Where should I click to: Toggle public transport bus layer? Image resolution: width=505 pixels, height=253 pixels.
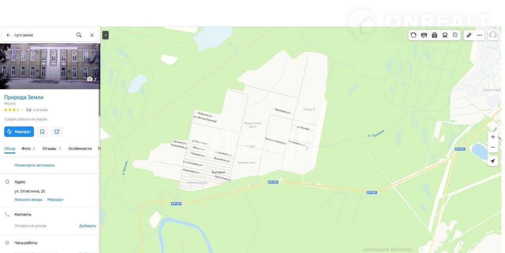445,35
